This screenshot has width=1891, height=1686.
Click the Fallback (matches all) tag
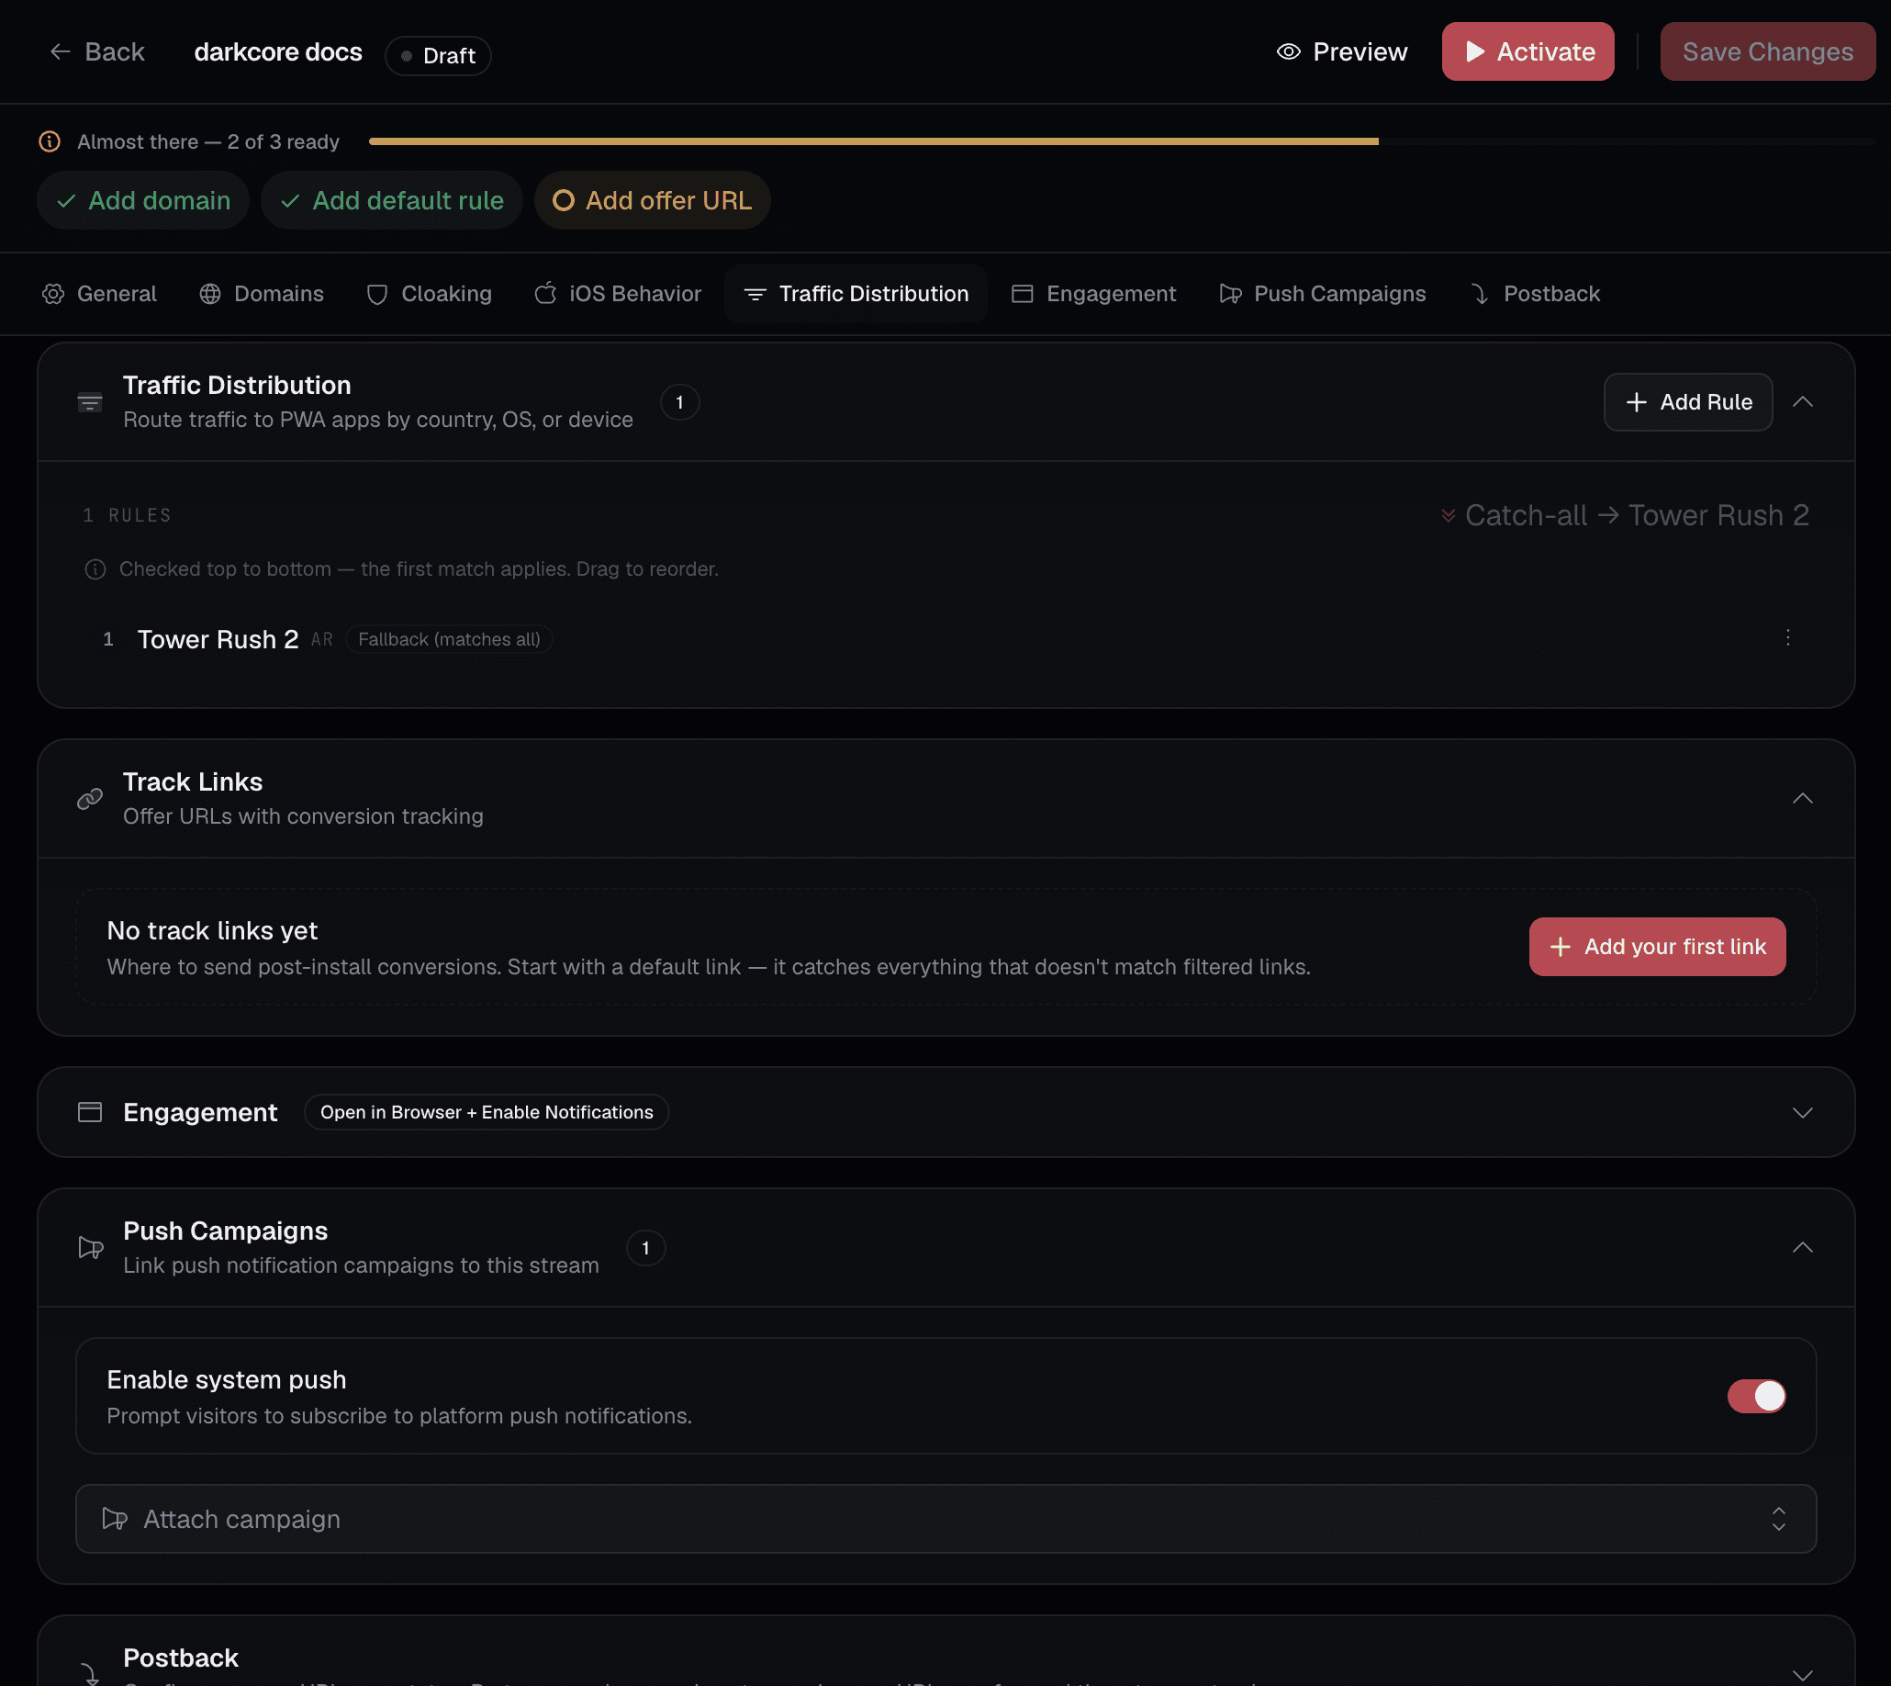(x=449, y=639)
